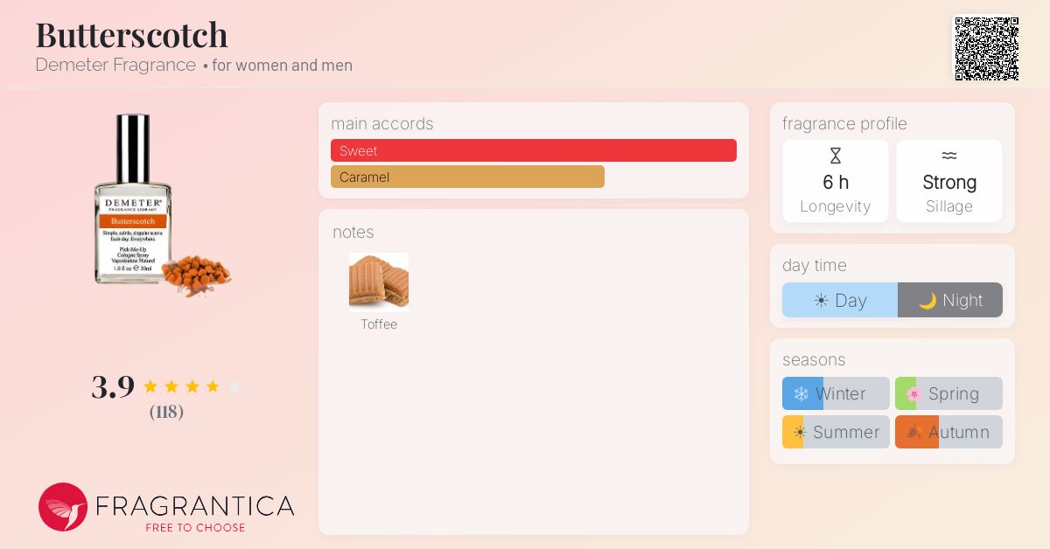The image size is (1050, 549).
Task: Click the Sweet accord bar
Action: 534,150
